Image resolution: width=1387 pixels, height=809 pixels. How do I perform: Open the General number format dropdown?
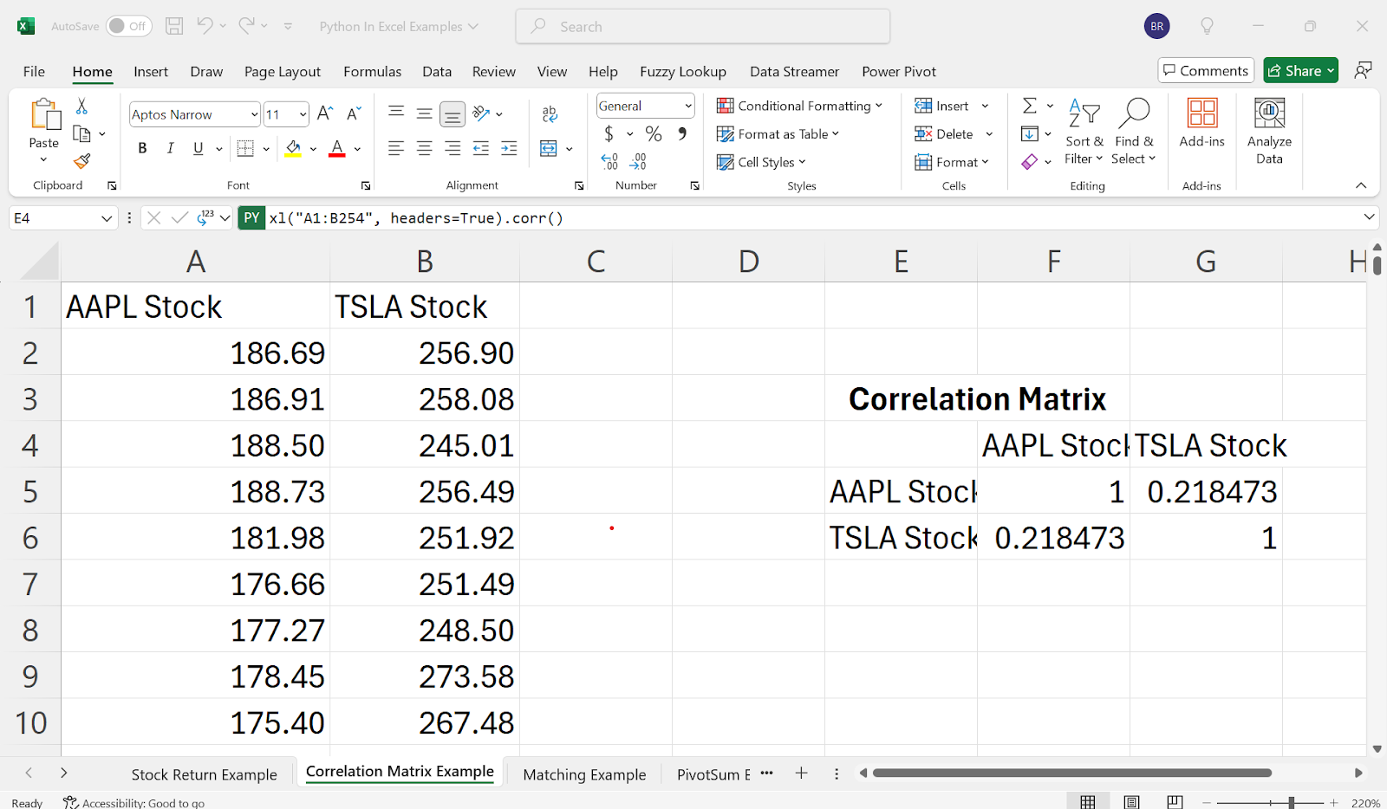(x=688, y=106)
